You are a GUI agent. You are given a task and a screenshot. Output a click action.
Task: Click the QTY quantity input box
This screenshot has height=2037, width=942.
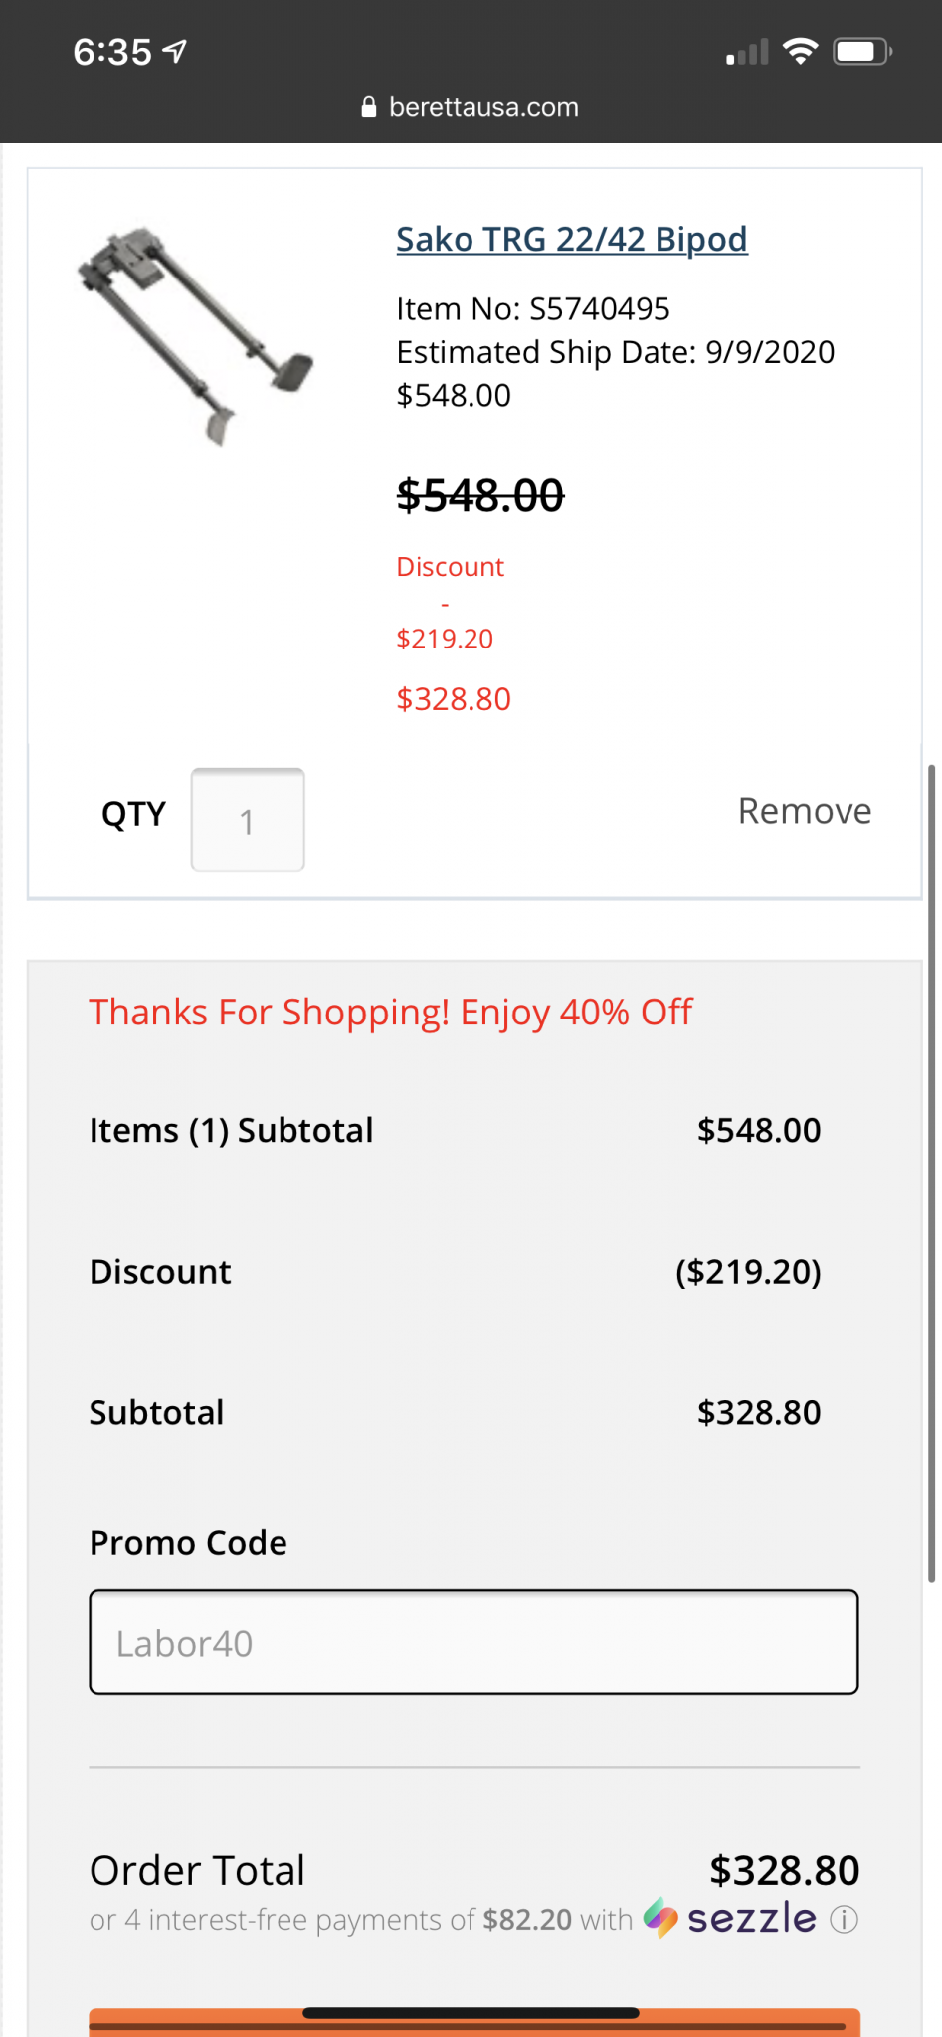pyautogui.click(x=248, y=821)
